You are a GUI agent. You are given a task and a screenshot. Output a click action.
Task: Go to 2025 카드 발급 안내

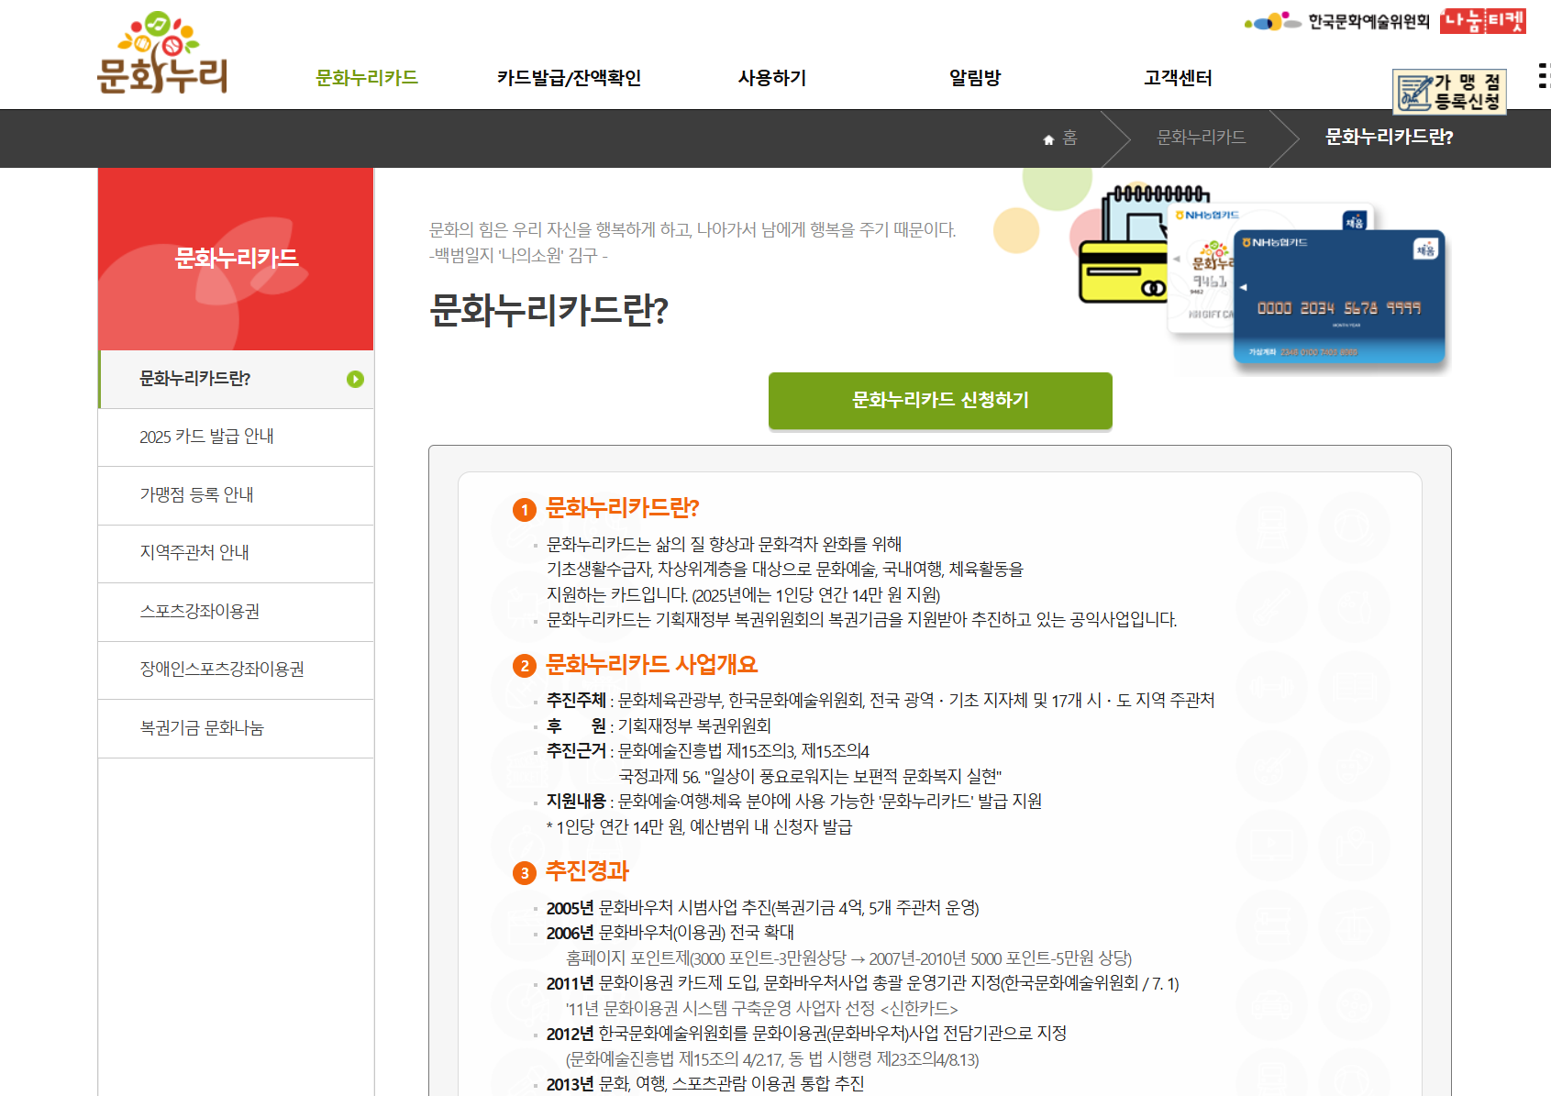[x=236, y=437]
